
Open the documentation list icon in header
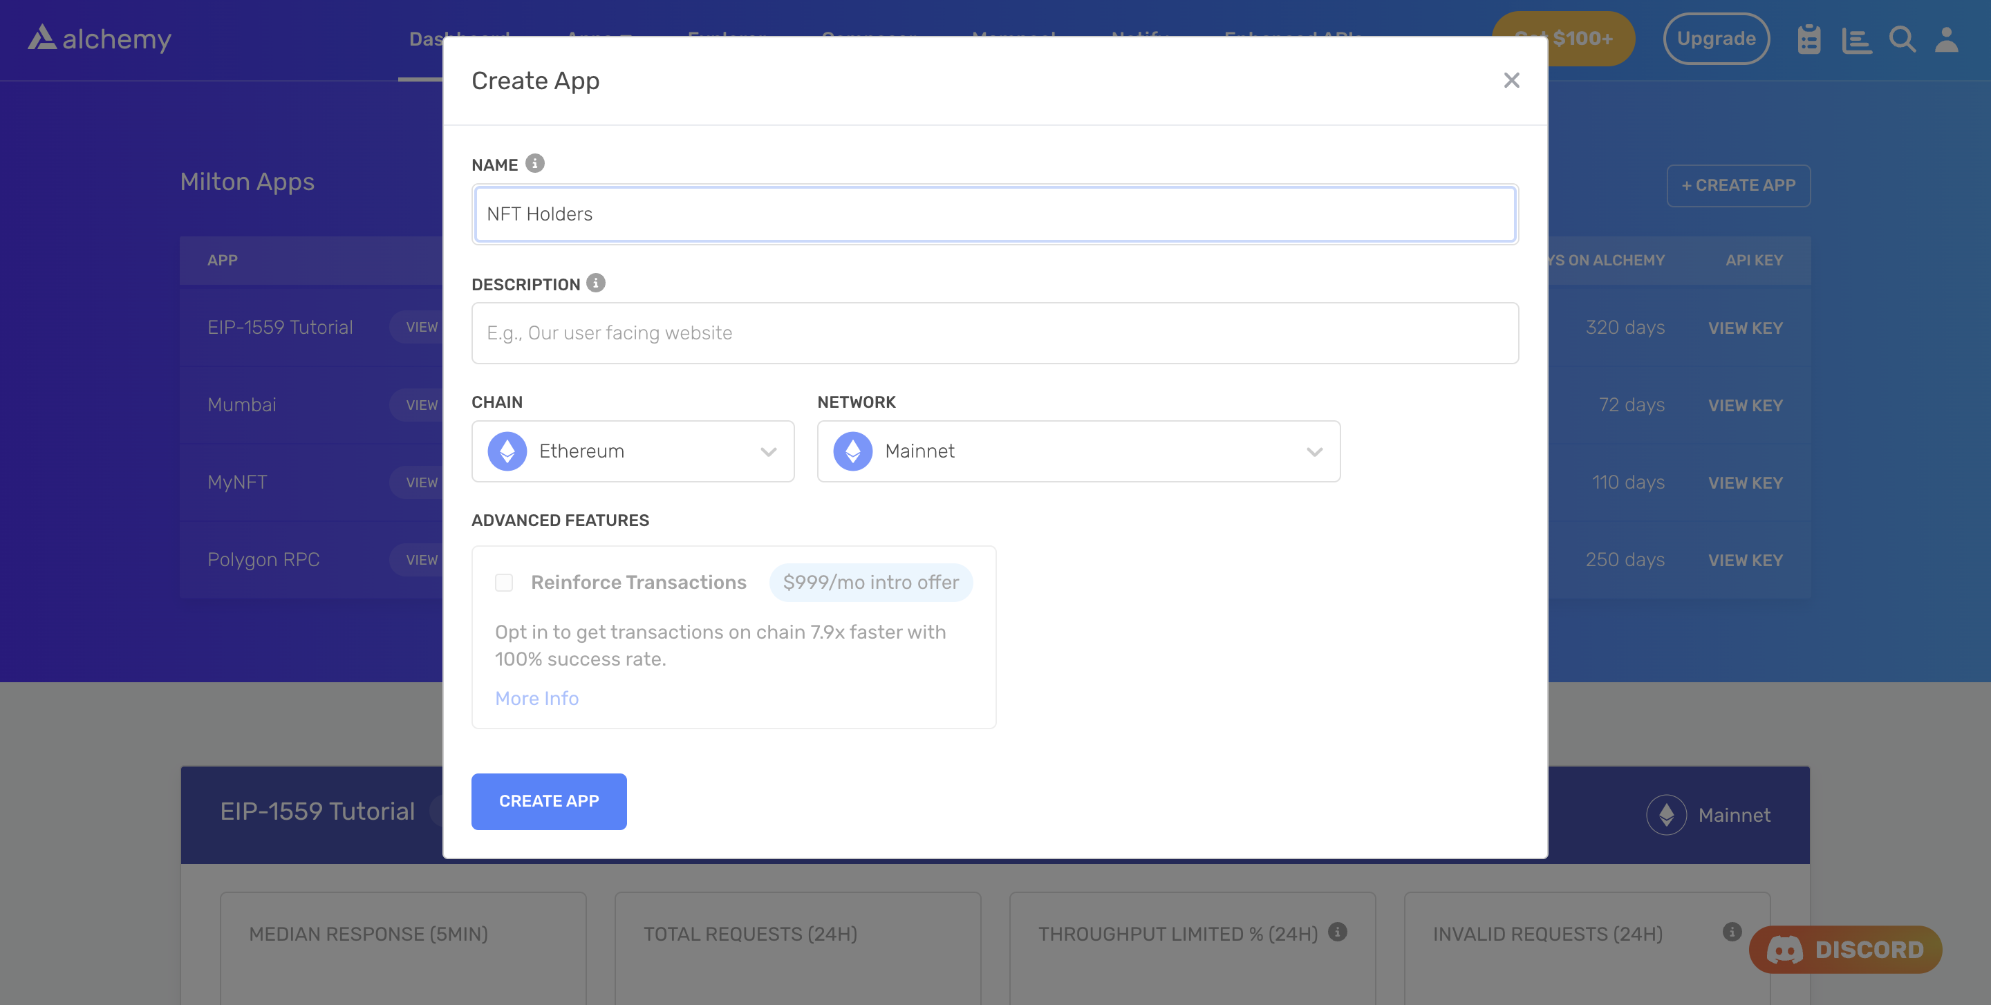click(x=1856, y=39)
